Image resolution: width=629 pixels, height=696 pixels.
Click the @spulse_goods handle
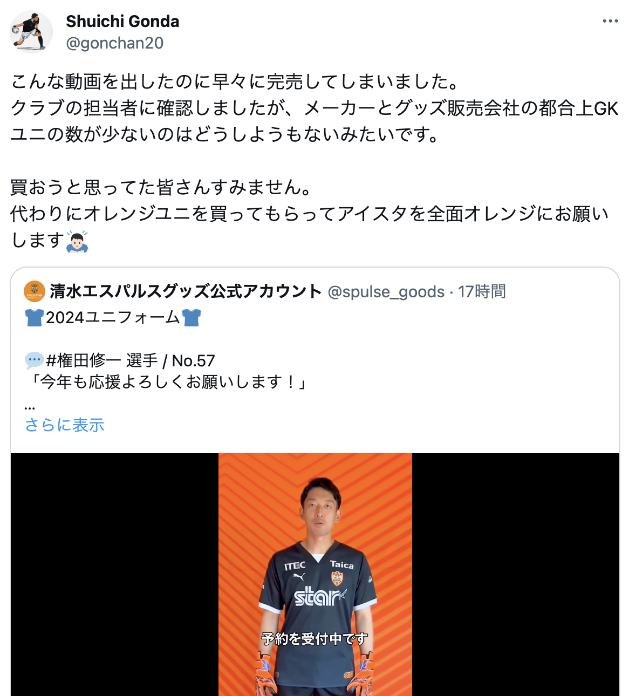point(386,292)
